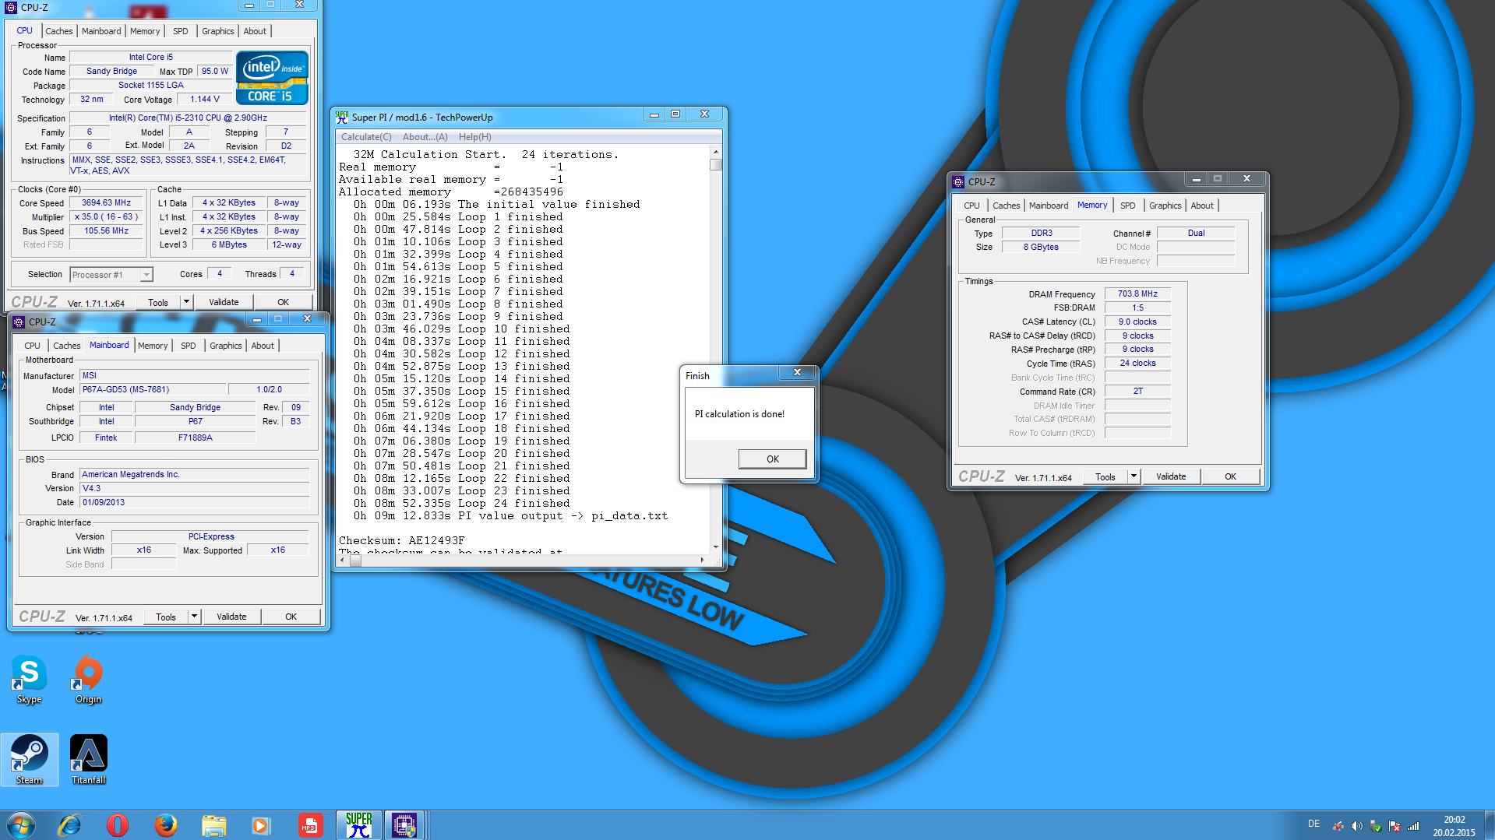This screenshot has width=1495, height=840.
Task: Open the MP3 converter taskbar icon
Action: (x=309, y=825)
